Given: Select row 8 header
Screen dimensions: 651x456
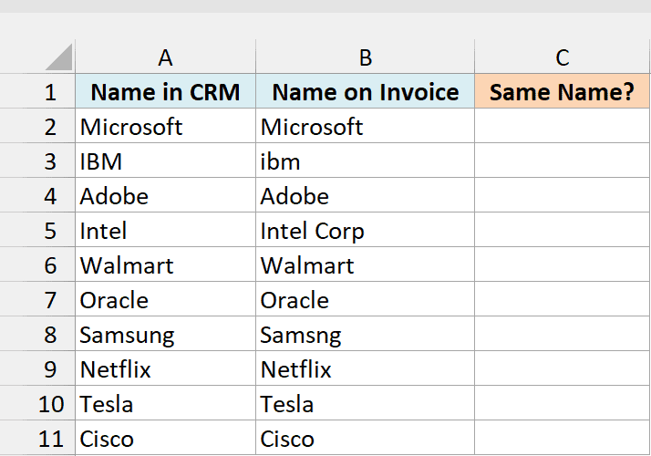Looking at the screenshot, I should 37,335.
